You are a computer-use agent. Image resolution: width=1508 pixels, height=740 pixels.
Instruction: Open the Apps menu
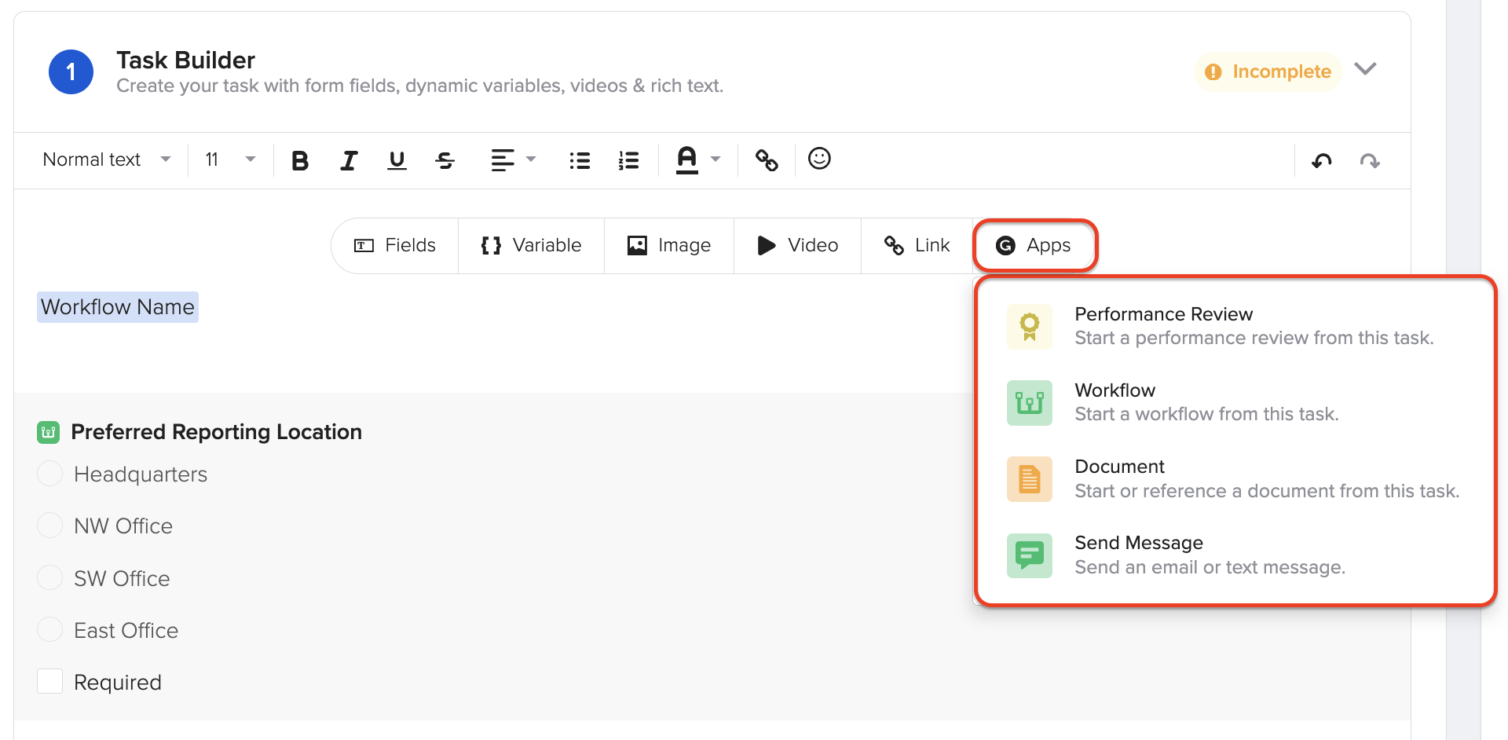1035,245
